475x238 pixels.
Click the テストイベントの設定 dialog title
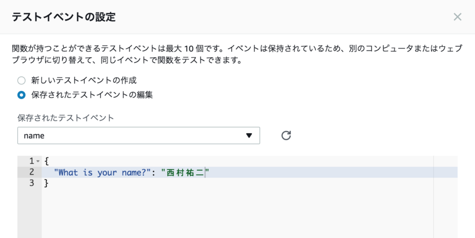point(63,17)
